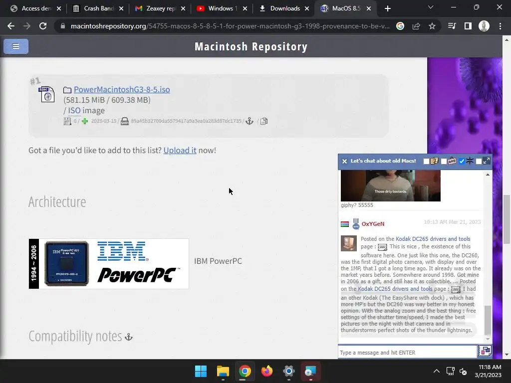Switch to the Downloads browser tab
The height and width of the screenshot is (383, 511).
click(x=284, y=8)
